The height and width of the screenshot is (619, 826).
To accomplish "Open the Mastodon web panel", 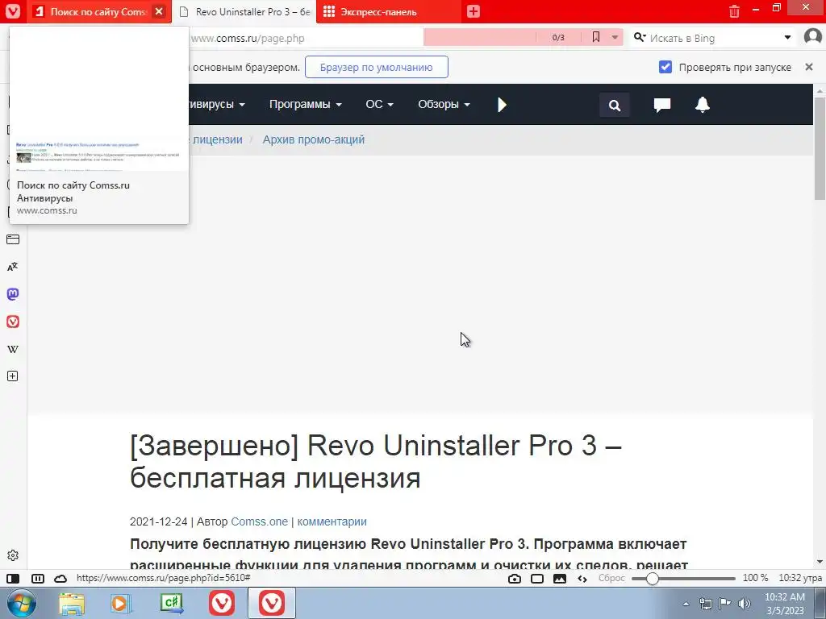I will [x=13, y=294].
